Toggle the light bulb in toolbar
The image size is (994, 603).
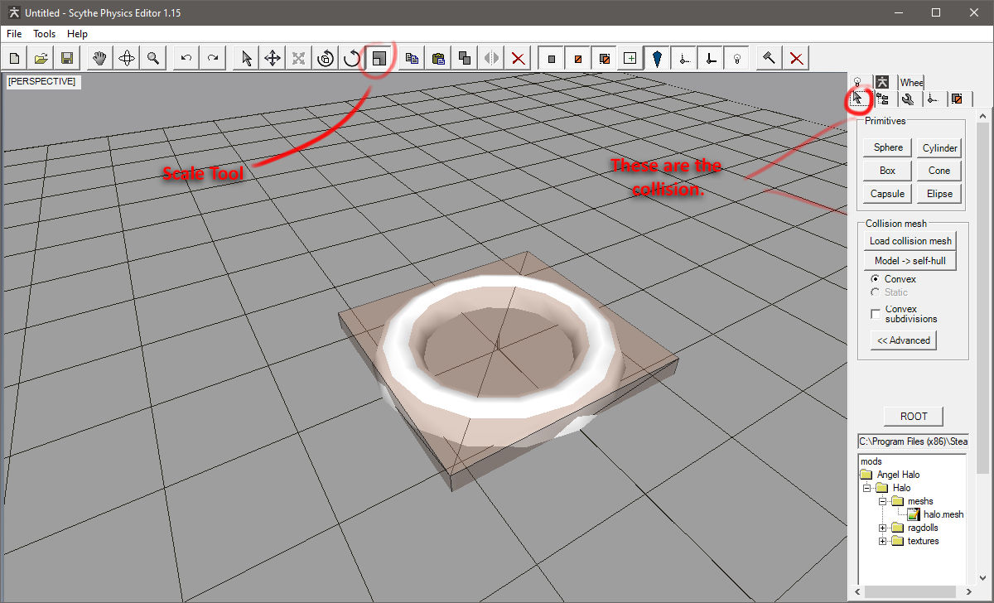point(736,58)
